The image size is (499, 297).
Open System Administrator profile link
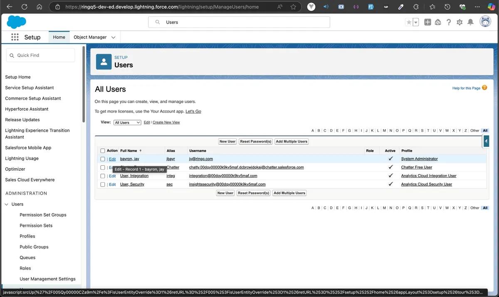[420, 159]
